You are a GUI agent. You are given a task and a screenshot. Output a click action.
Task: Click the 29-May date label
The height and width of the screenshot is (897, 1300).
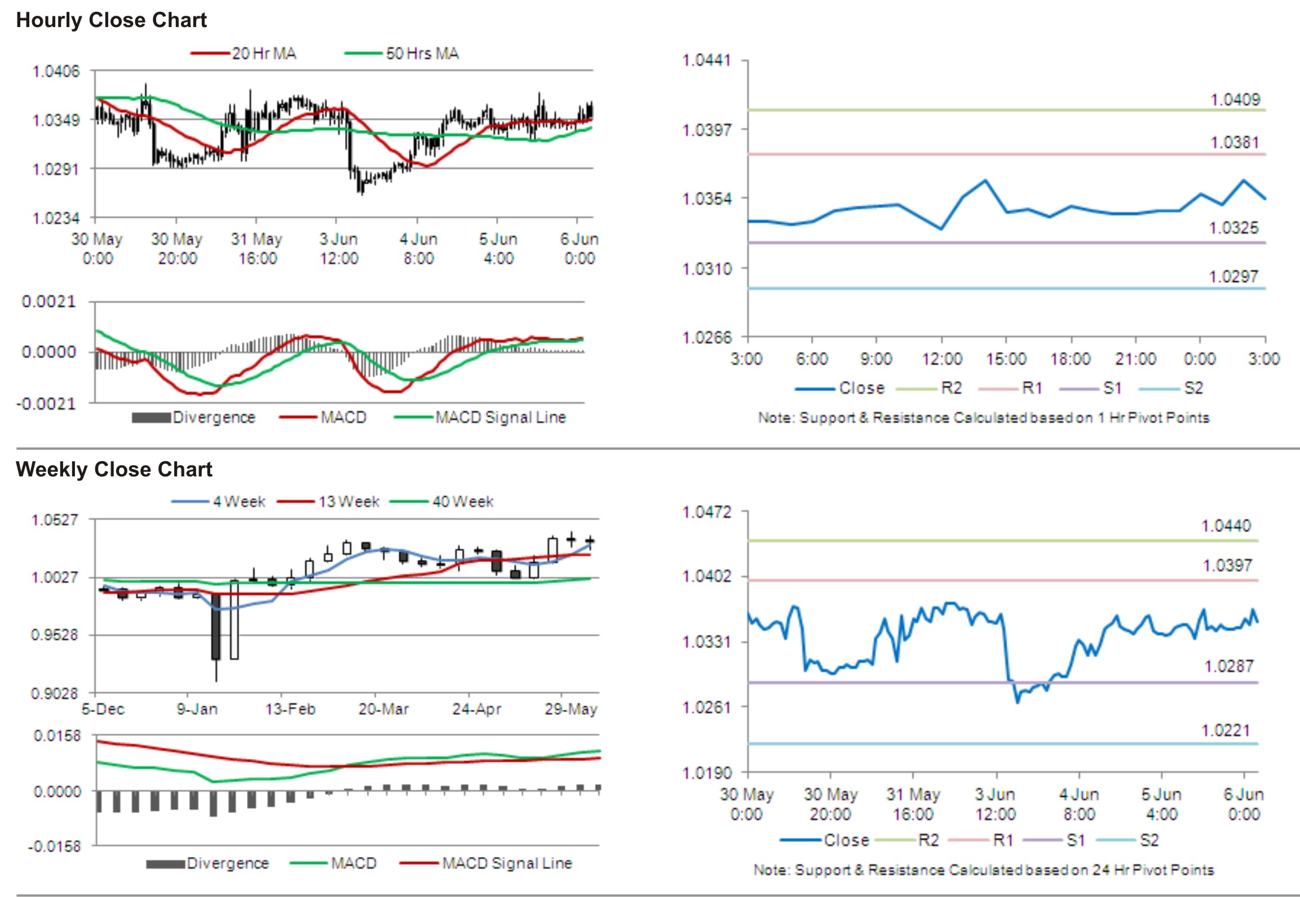pos(571,709)
